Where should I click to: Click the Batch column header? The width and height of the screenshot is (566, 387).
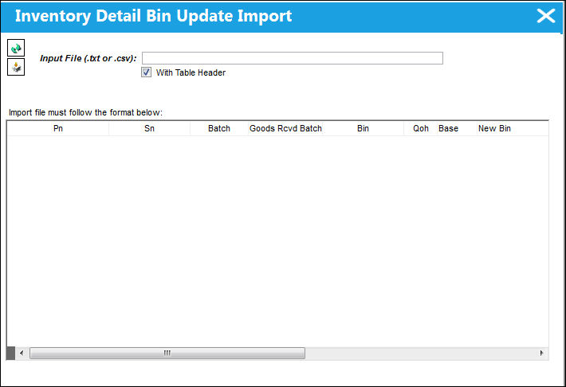(219, 128)
